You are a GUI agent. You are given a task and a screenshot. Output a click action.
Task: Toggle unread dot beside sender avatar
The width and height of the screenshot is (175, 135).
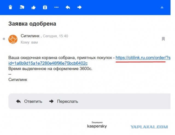coord(4,39)
